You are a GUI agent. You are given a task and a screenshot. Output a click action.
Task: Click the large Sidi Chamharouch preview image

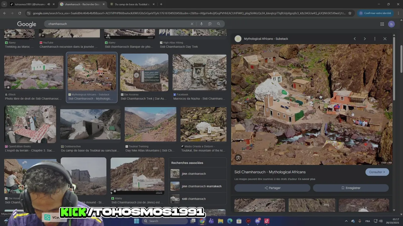click(312, 105)
